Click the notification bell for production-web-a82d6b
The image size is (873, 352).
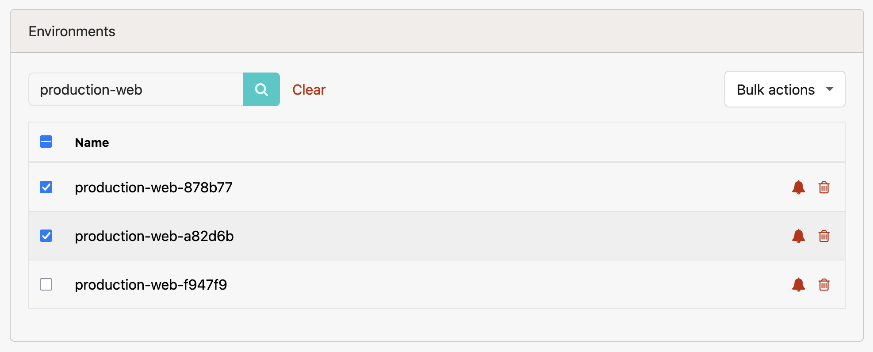click(799, 236)
